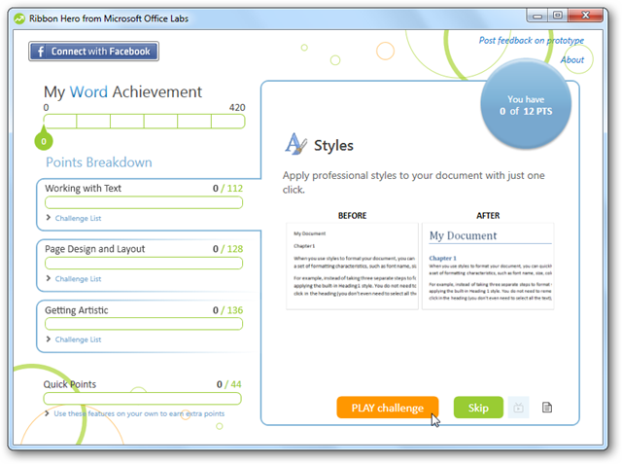Open the Post feedback on prototype link
622x464 pixels.
tap(532, 41)
